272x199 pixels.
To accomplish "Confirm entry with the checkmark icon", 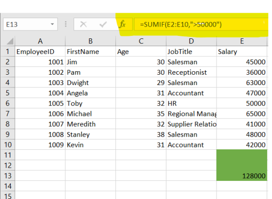I will [x=103, y=24].
